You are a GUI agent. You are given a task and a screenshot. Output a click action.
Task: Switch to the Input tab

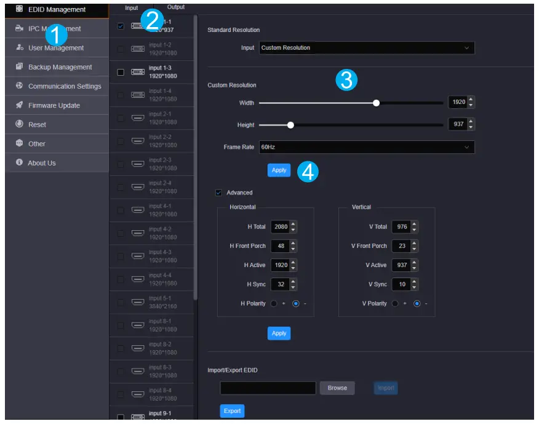click(x=131, y=7)
